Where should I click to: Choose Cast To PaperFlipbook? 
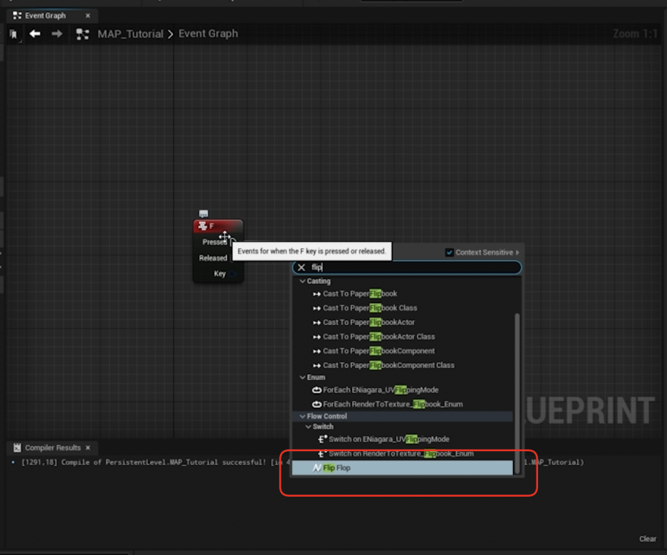(360, 294)
